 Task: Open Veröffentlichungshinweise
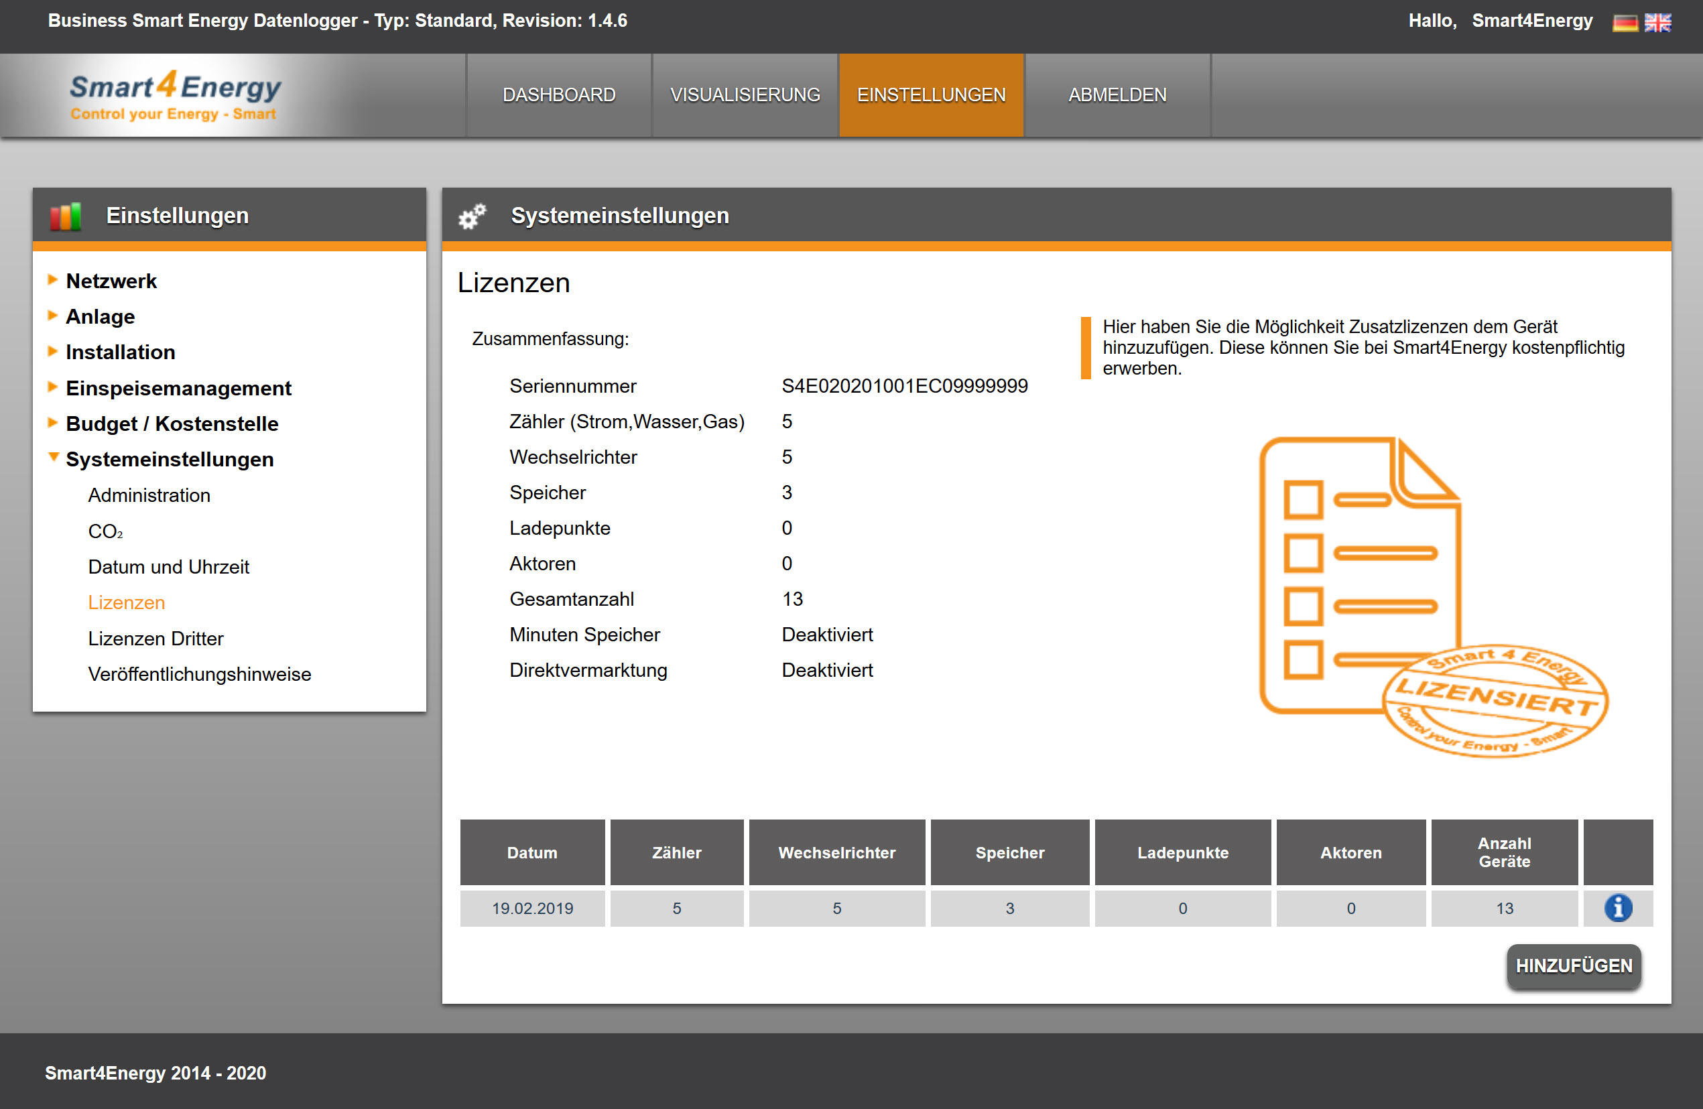pos(199,674)
